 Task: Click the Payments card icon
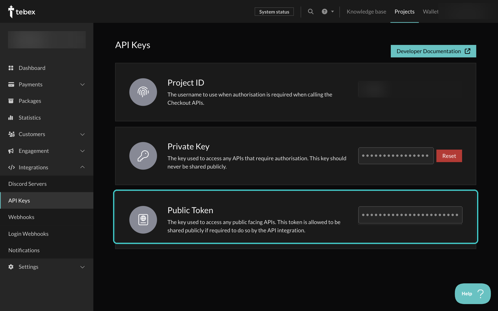pos(11,85)
